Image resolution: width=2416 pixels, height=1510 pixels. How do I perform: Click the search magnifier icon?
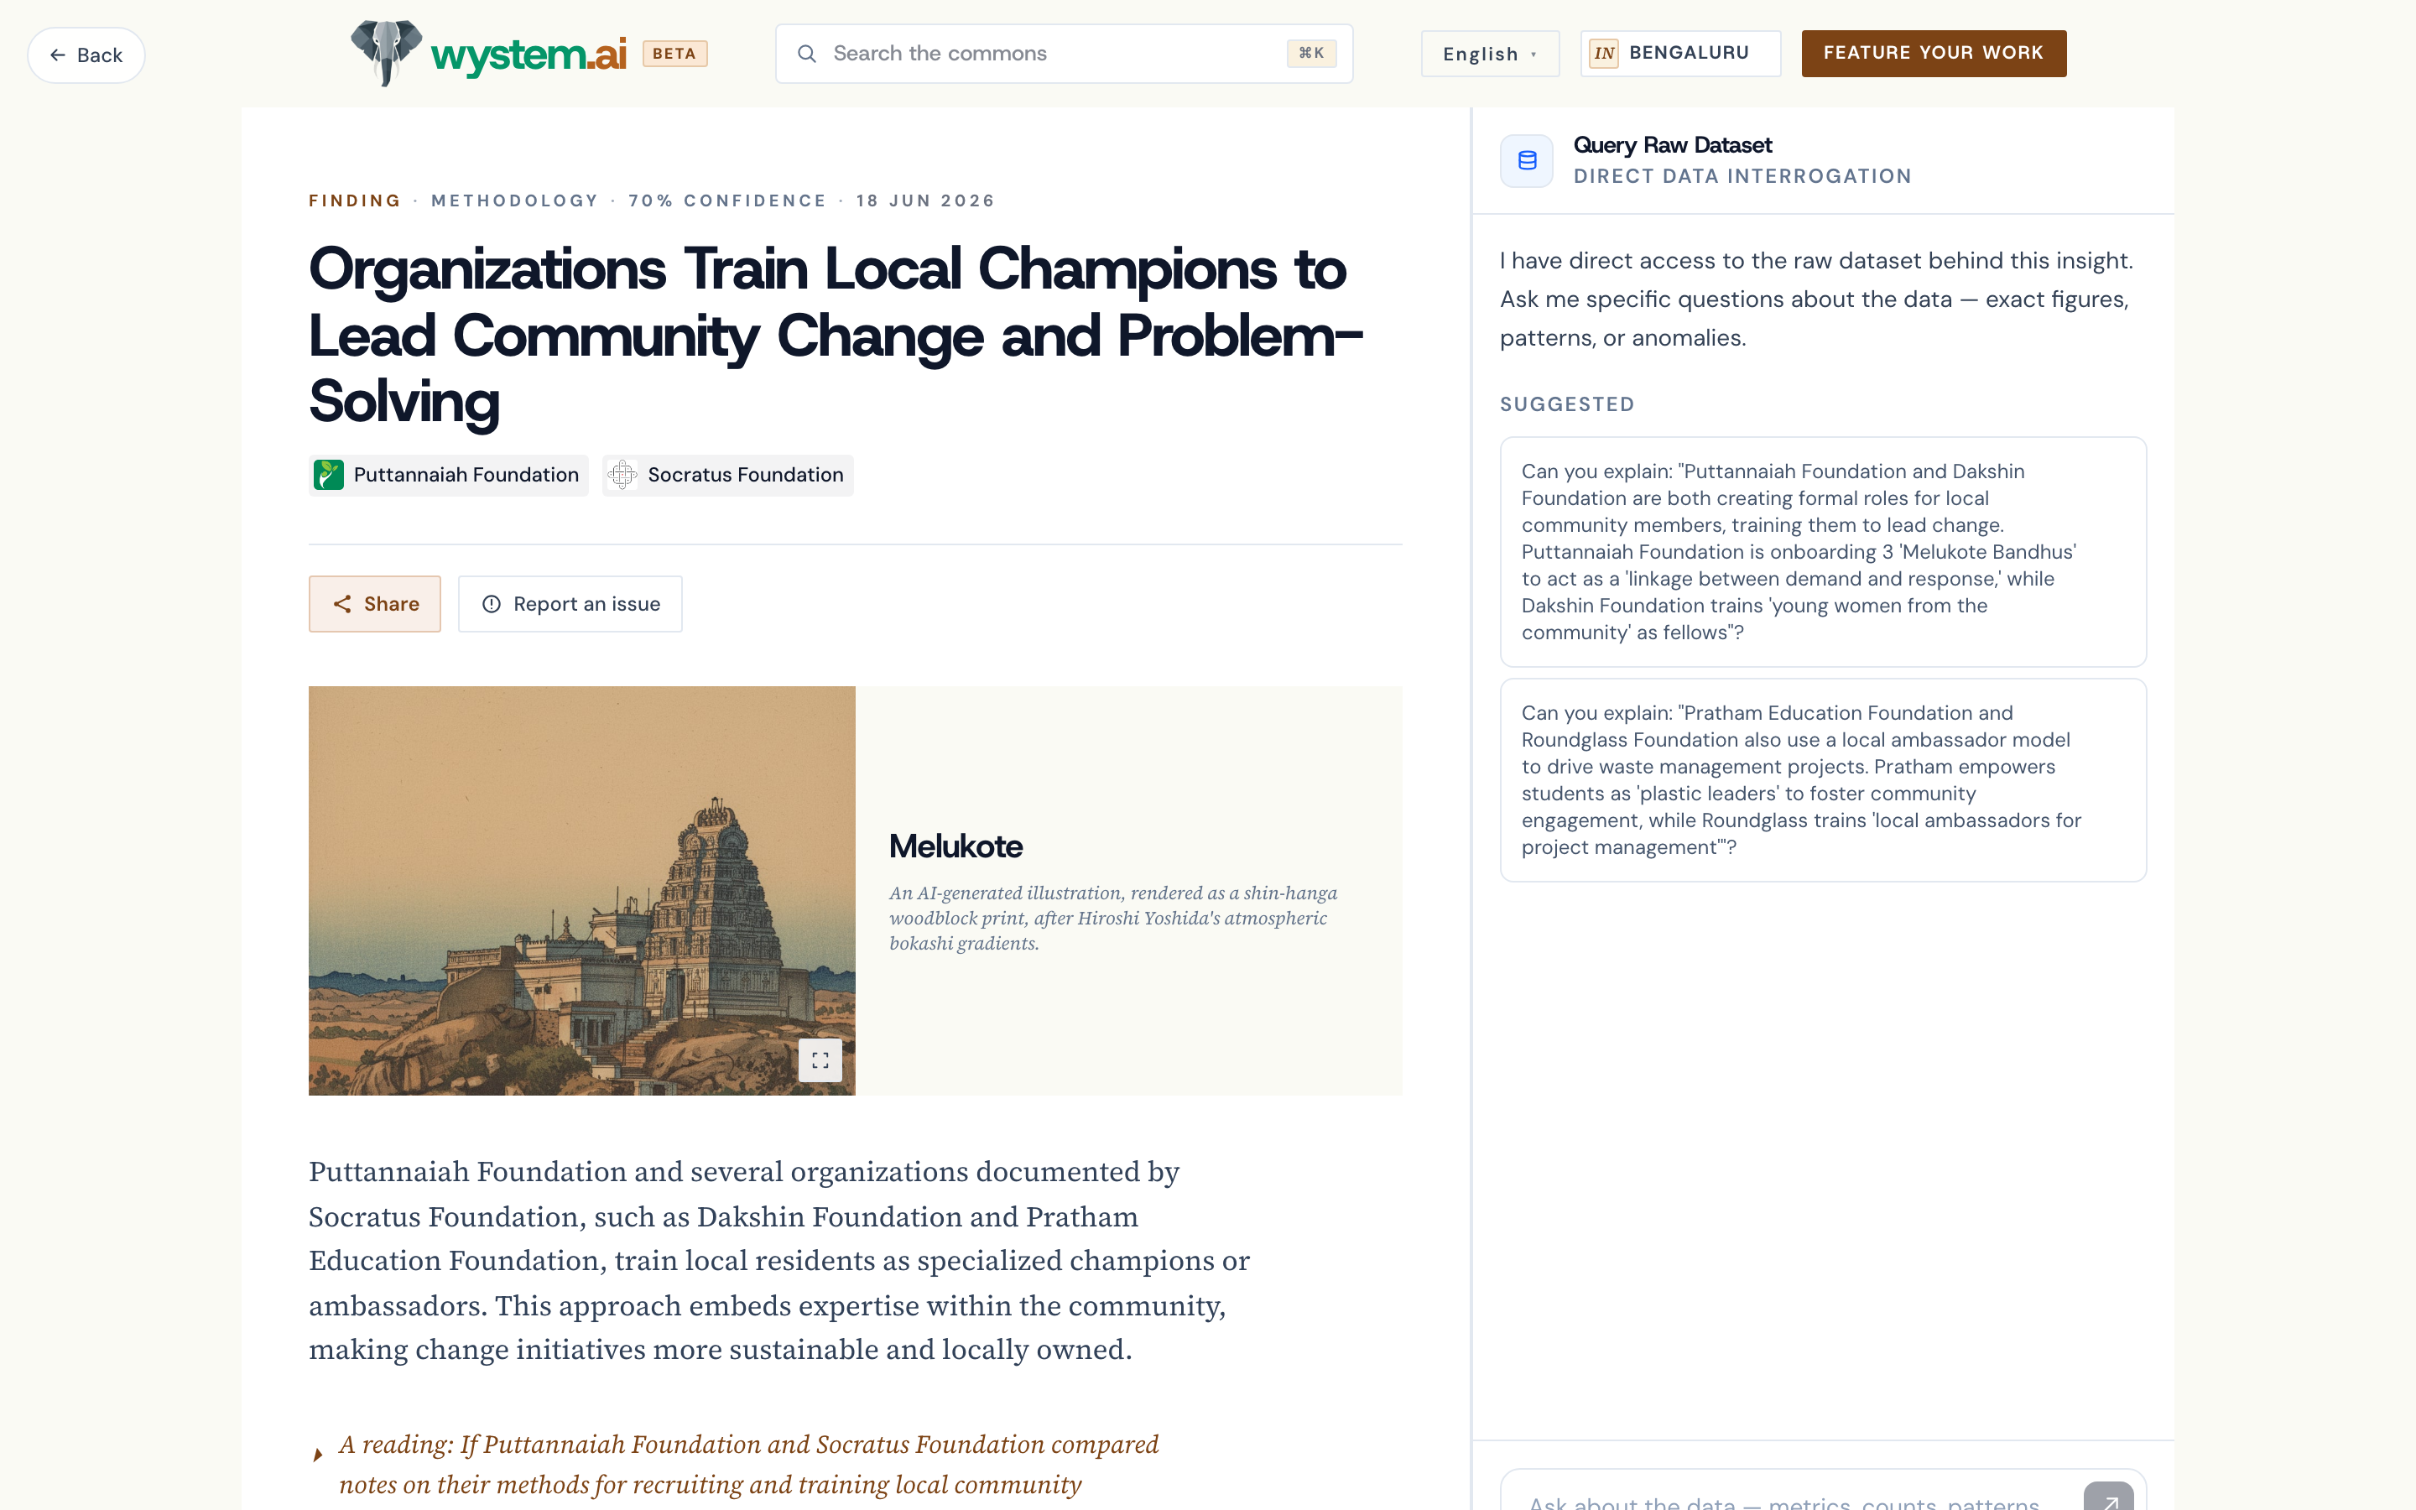[807, 53]
